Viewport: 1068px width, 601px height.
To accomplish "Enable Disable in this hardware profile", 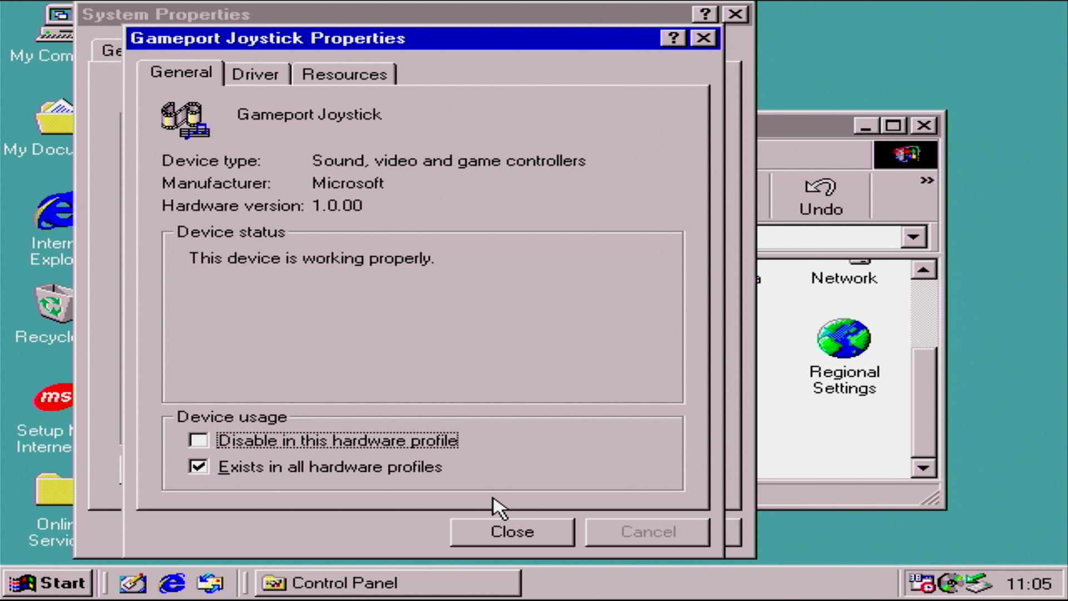I will coord(199,440).
